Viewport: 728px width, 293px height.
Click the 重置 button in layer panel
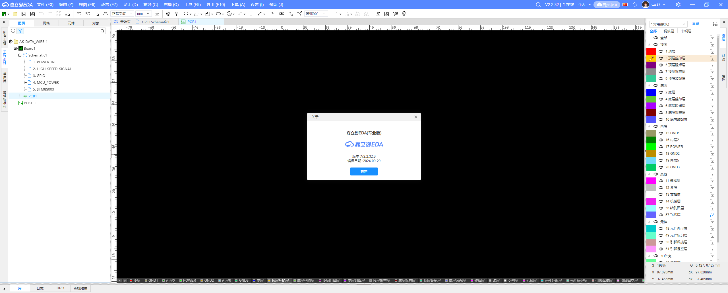[x=695, y=24]
